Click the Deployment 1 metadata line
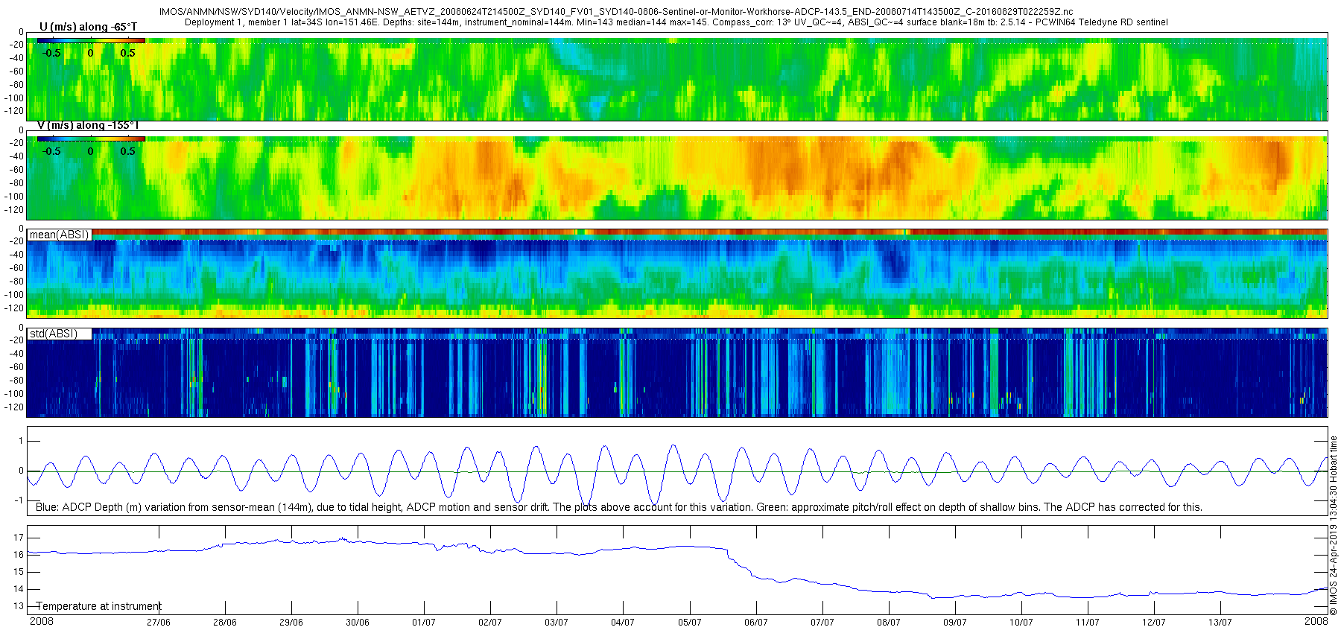Viewport: 1341px width, 633px height. (676, 22)
